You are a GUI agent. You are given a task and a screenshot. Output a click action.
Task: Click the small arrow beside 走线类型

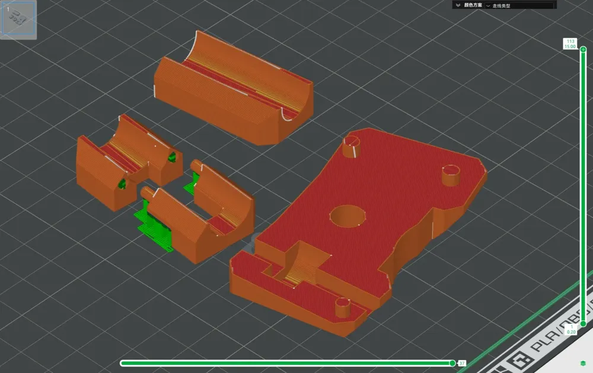(x=488, y=6)
